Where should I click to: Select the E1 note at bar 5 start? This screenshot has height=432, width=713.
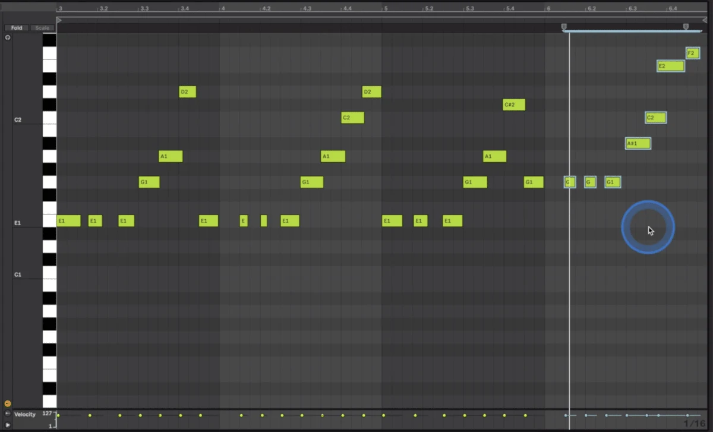coord(392,221)
